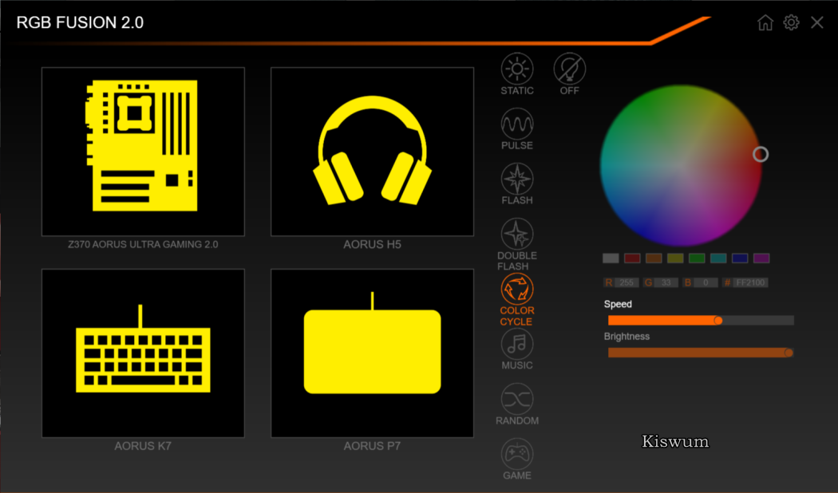Enable the Music lighting mode
The height and width of the screenshot is (493, 838).
(x=517, y=349)
